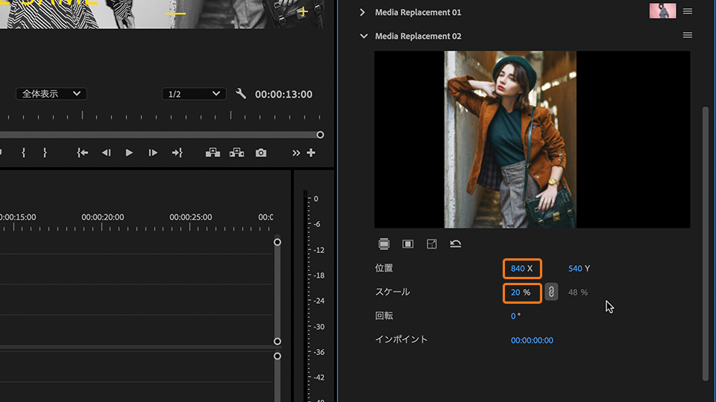Go to In point button
Viewport: 716px width, 402px height.
pyautogui.click(x=82, y=153)
